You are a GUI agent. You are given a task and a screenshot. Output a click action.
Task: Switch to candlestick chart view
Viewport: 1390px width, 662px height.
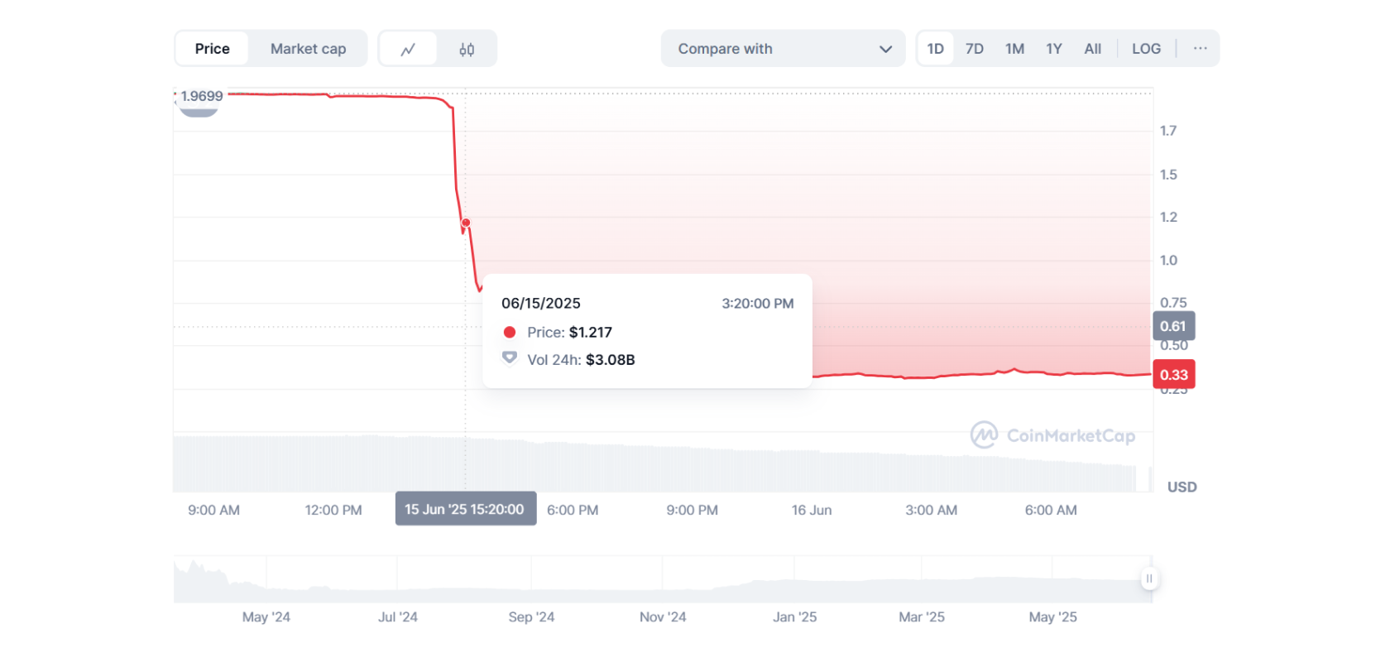(x=467, y=49)
